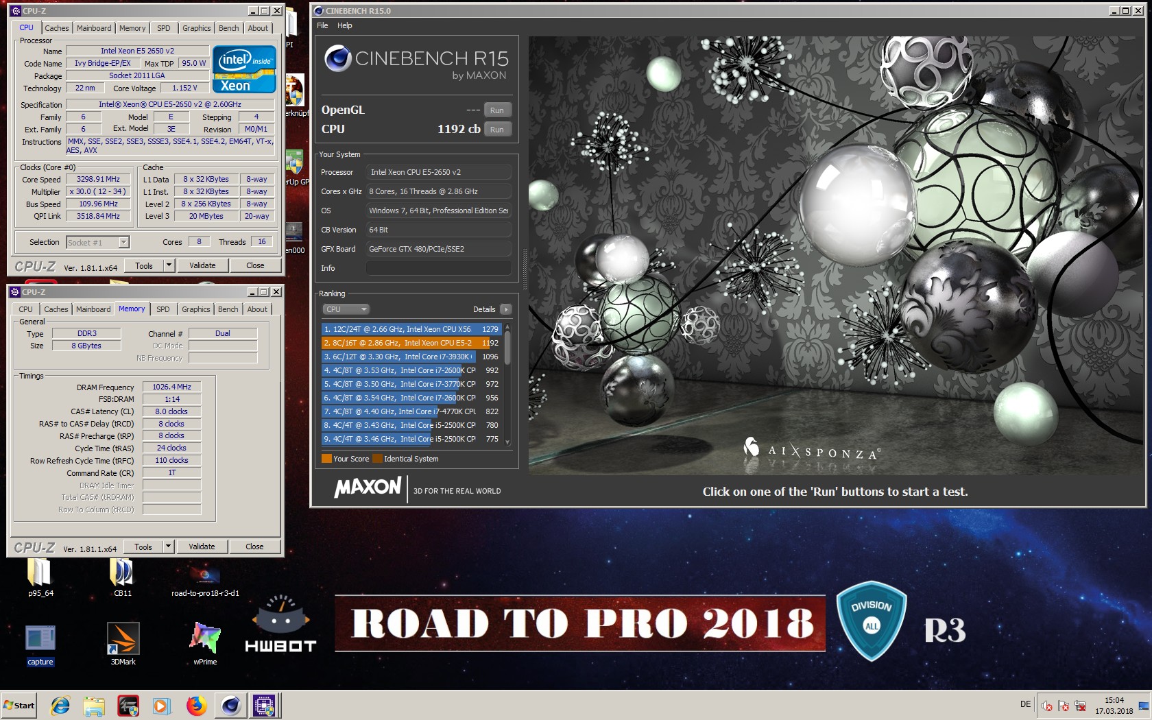Launch Firefox from the taskbar
The width and height of the screenshot is (1152, 720).
[196, 705]
